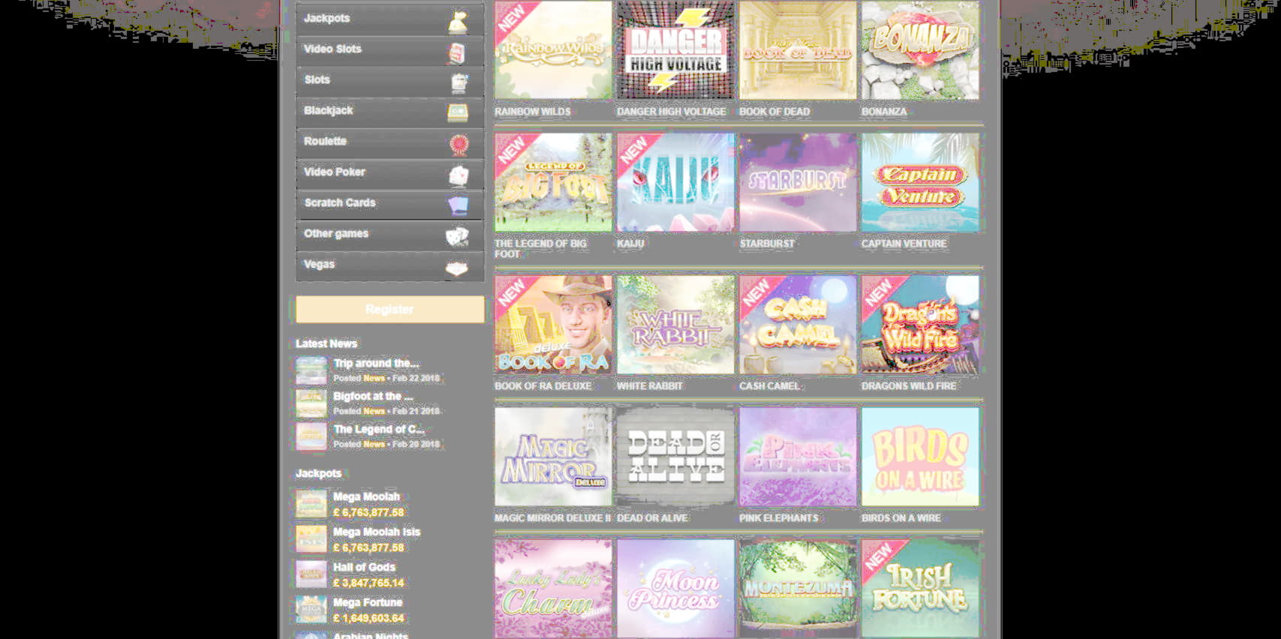Image resolution: width=1281 pixels, height=639 pixels.
Task: Click the BONANZA title link
Action: pyautogui.click(x=884, y=112)
